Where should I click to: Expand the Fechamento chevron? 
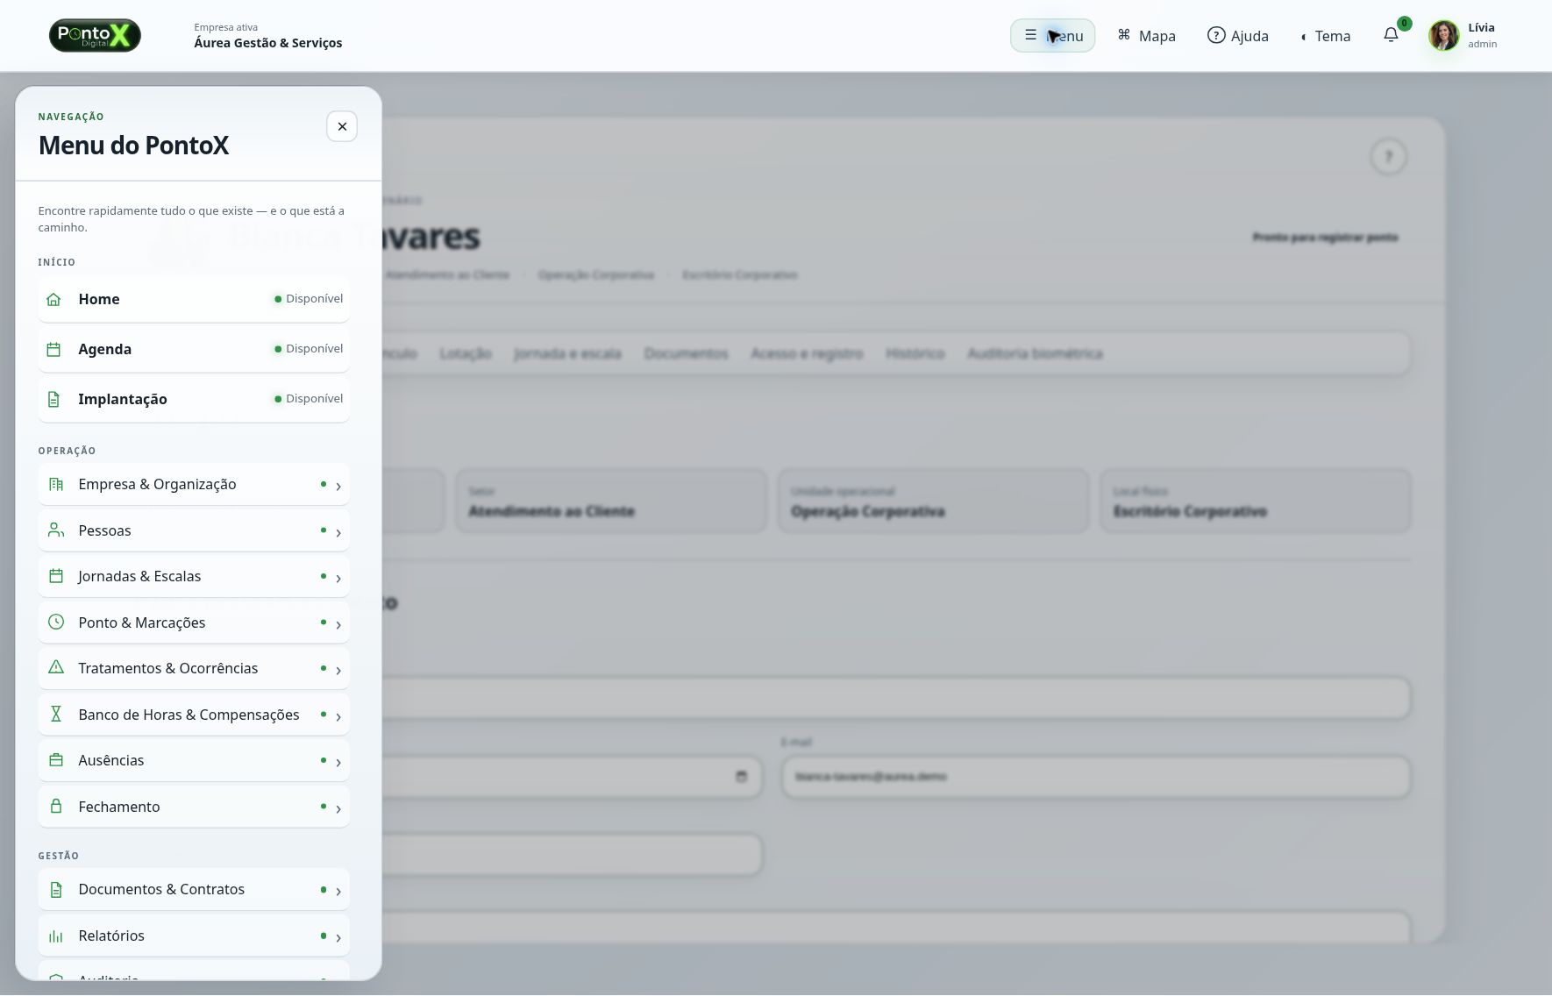point(338,809)
